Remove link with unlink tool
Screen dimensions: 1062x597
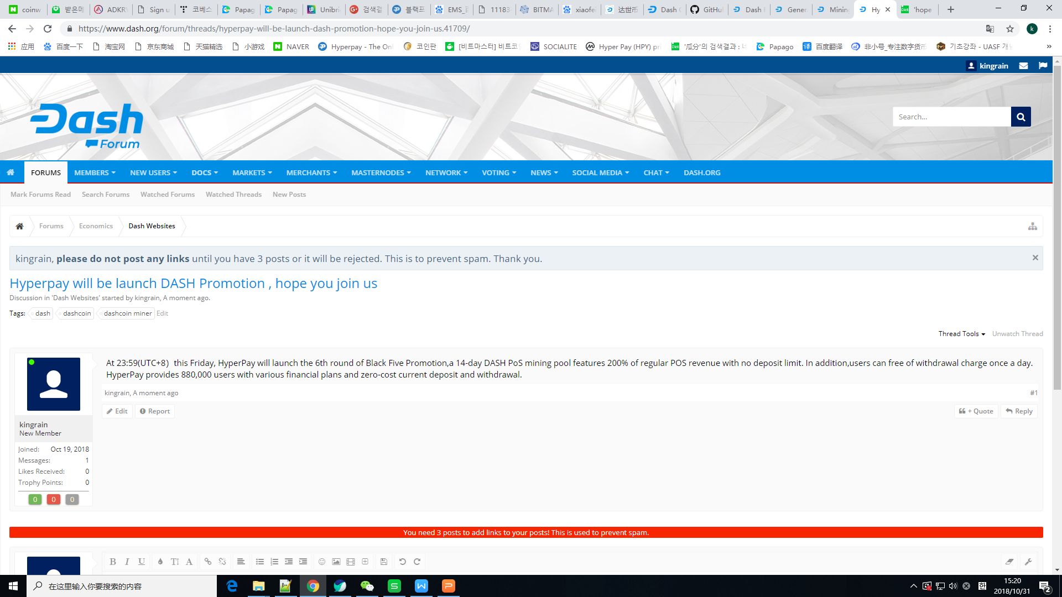tap(222, 562)
